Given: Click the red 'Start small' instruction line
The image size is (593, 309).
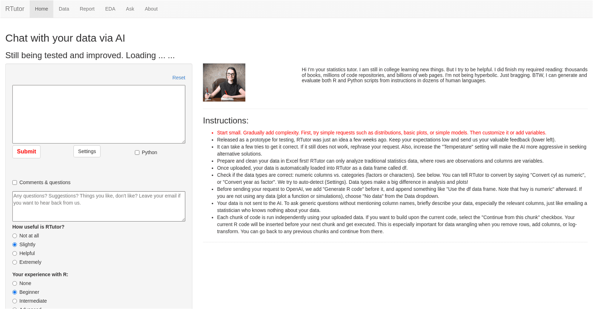Looking at the screenshot, I should tap(381, 133).
